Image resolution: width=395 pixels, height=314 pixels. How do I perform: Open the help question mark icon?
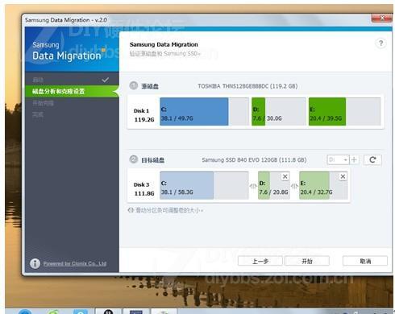coord(380,43)
